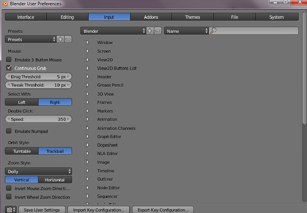Remove the input preset with minus icon
Image resolution: width=307 pixels, height=213 pixels.
point(68,39)
